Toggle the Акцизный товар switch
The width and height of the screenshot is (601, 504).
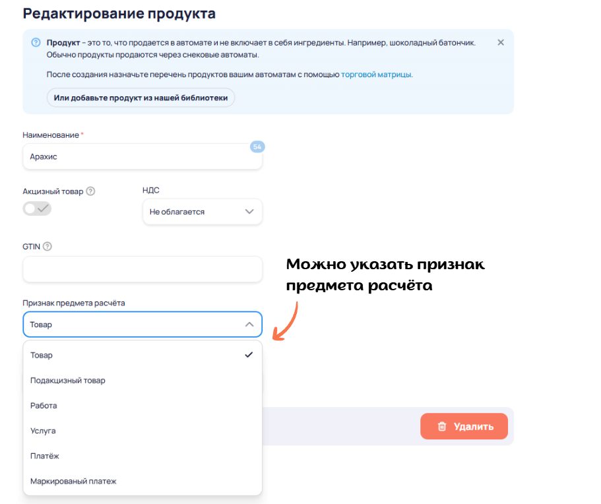[37, 208]
